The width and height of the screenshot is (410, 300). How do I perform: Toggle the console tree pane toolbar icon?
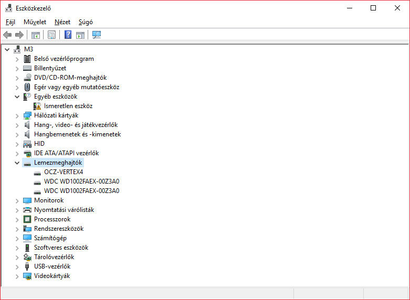(x=36, y=35)
